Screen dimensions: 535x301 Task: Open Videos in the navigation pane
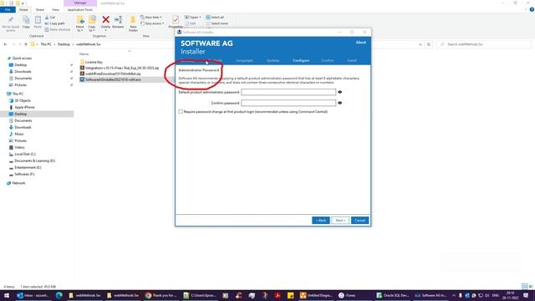tap(19, 147)
